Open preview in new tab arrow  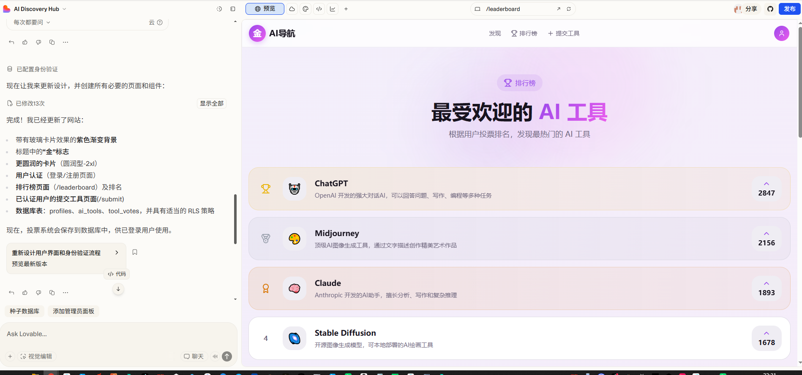point(559,9)
